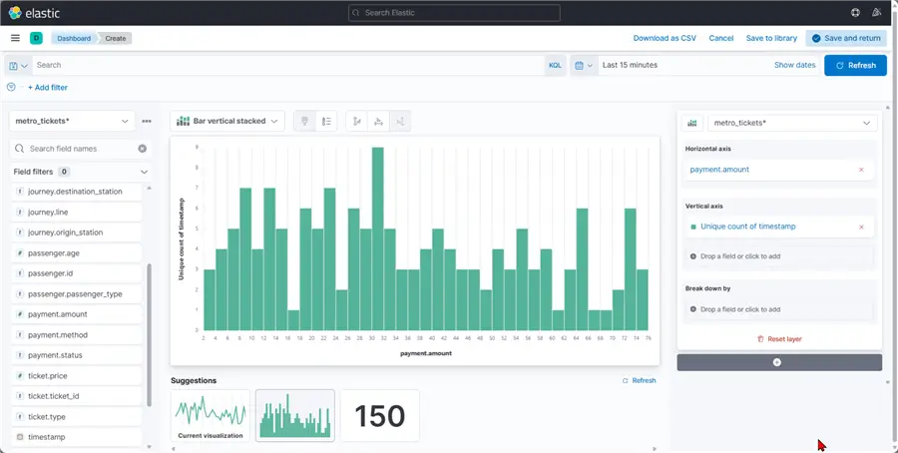Open the filter options icon
898x453 pixels.
tap(11, 88)
